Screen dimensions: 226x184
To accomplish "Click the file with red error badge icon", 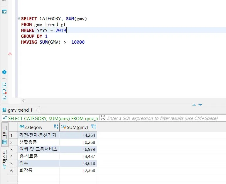I will [4, 91].
